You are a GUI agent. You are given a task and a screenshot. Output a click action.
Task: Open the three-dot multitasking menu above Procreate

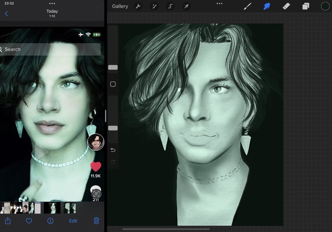click(219, 3)
